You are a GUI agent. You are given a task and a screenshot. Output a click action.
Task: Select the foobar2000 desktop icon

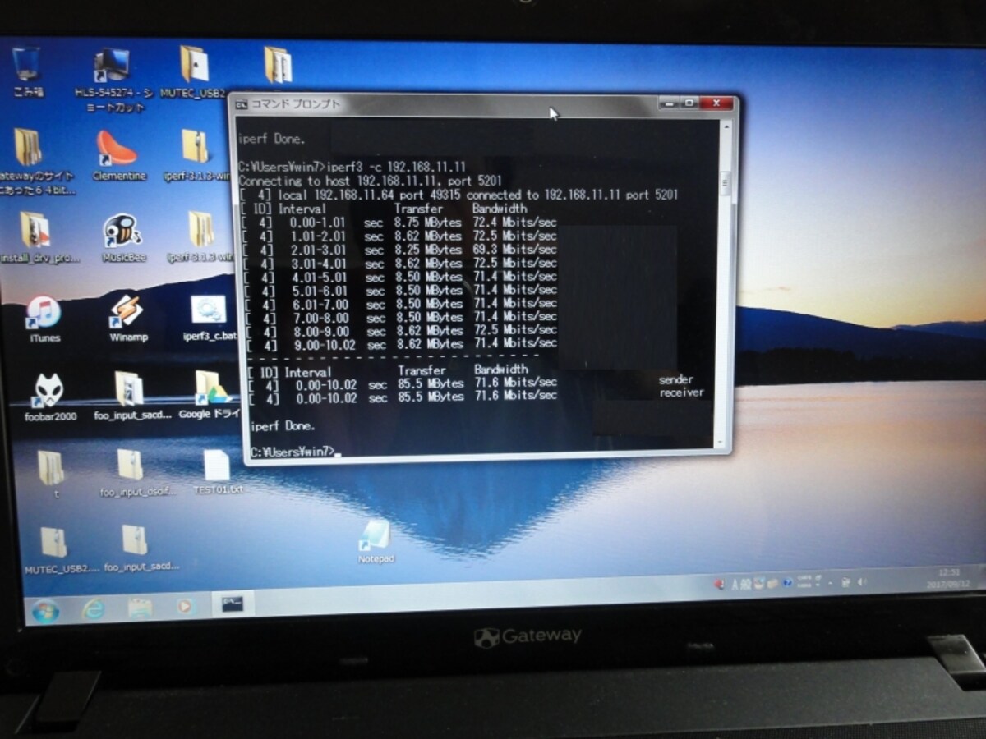point(50,397)
